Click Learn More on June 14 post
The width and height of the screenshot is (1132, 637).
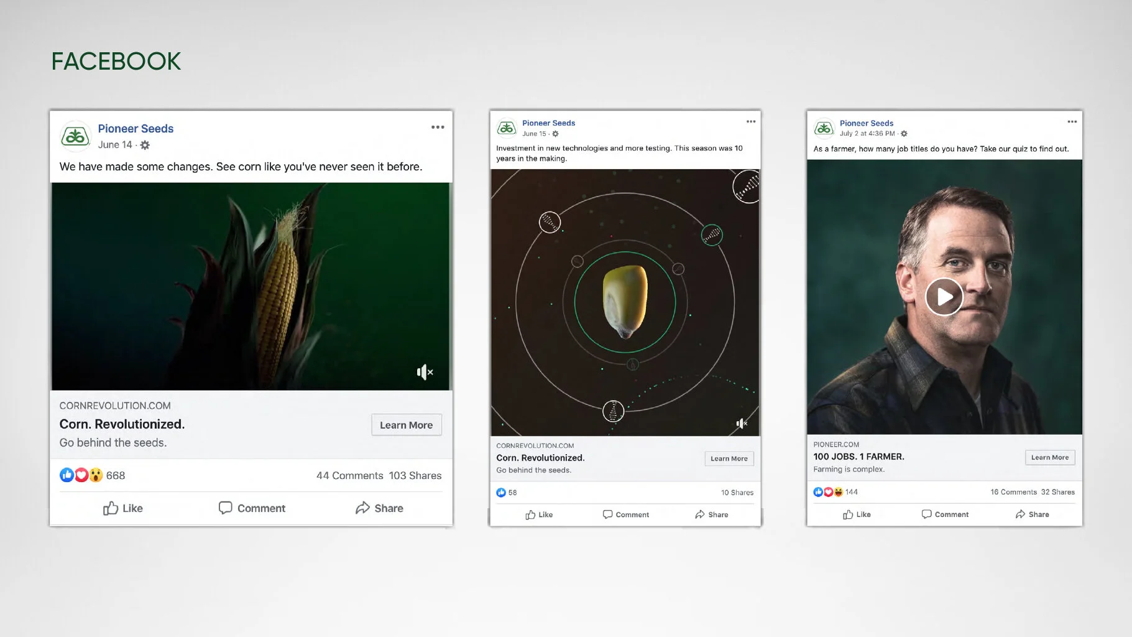click(x=407, y=425)
